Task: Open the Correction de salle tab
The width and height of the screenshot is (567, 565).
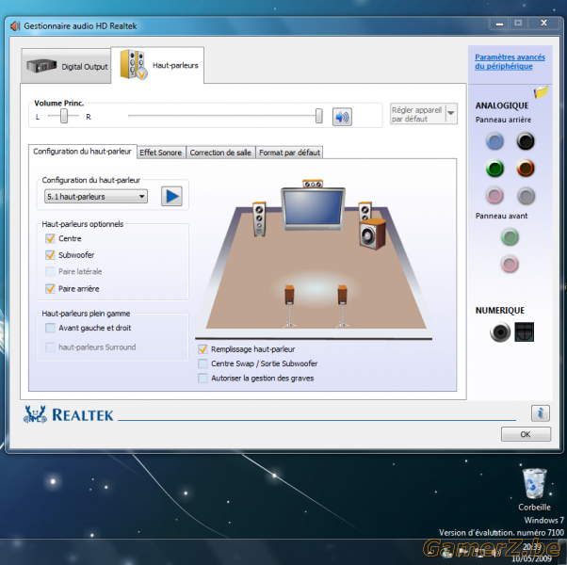Action: tap(220, 153)
